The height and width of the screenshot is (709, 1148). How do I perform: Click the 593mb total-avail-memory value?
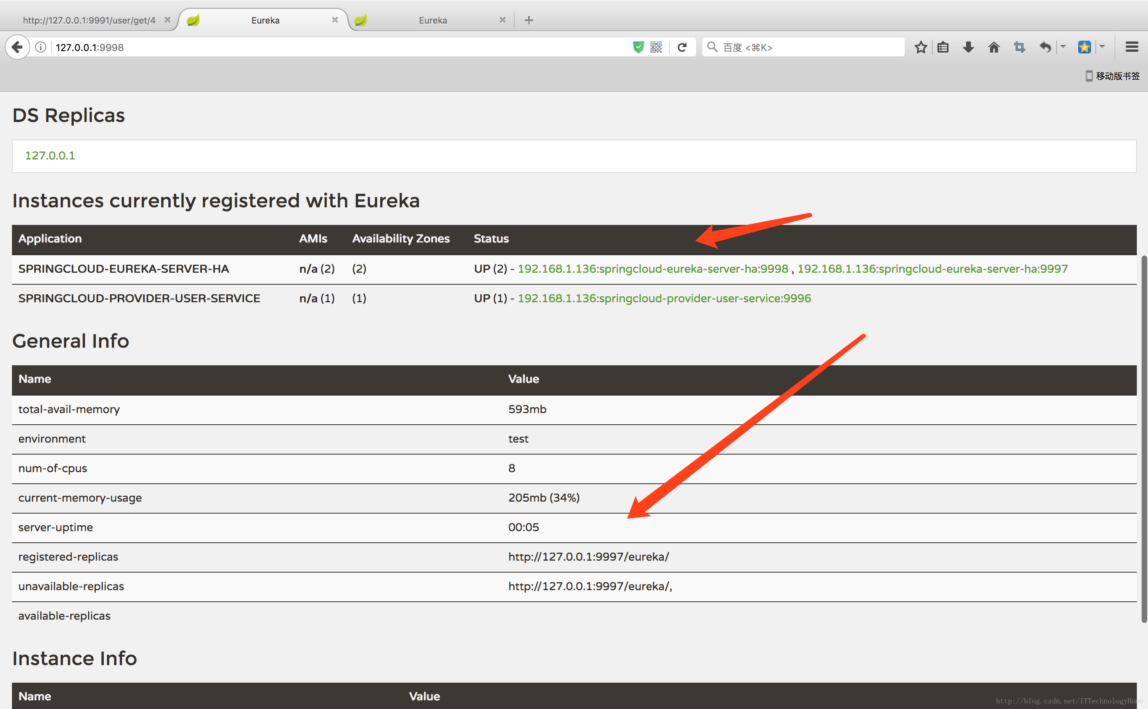(x=527, y=410)
